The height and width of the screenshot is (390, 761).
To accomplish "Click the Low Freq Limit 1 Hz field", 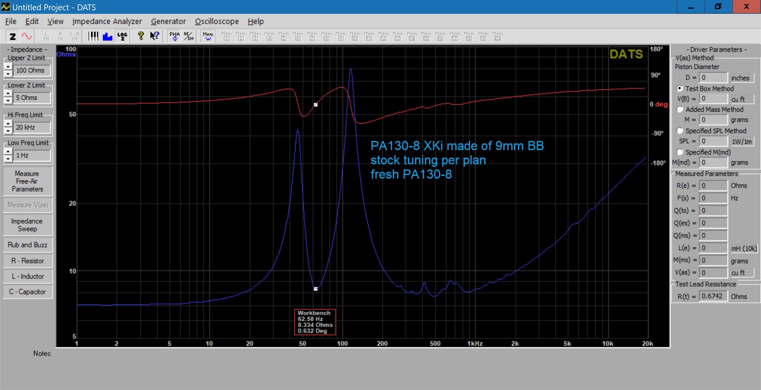I will pyautogui.click(x=33, y=156).
